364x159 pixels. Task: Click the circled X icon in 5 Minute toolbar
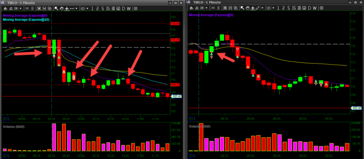(x=136, y=8)
